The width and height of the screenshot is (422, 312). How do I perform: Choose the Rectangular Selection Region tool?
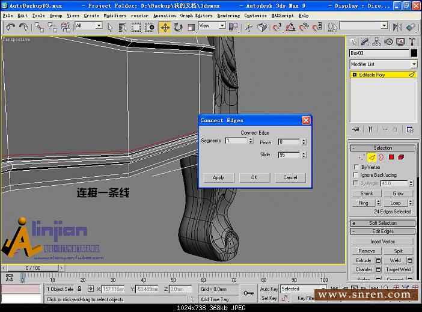point(136,27)
